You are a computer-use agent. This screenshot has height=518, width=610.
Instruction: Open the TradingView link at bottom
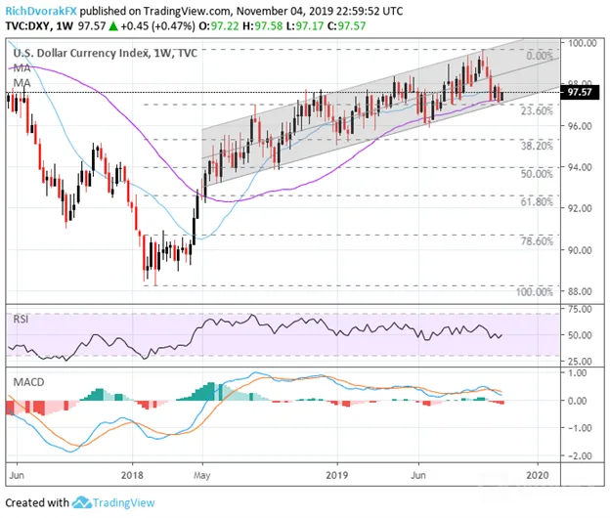(x=124, y=502)
